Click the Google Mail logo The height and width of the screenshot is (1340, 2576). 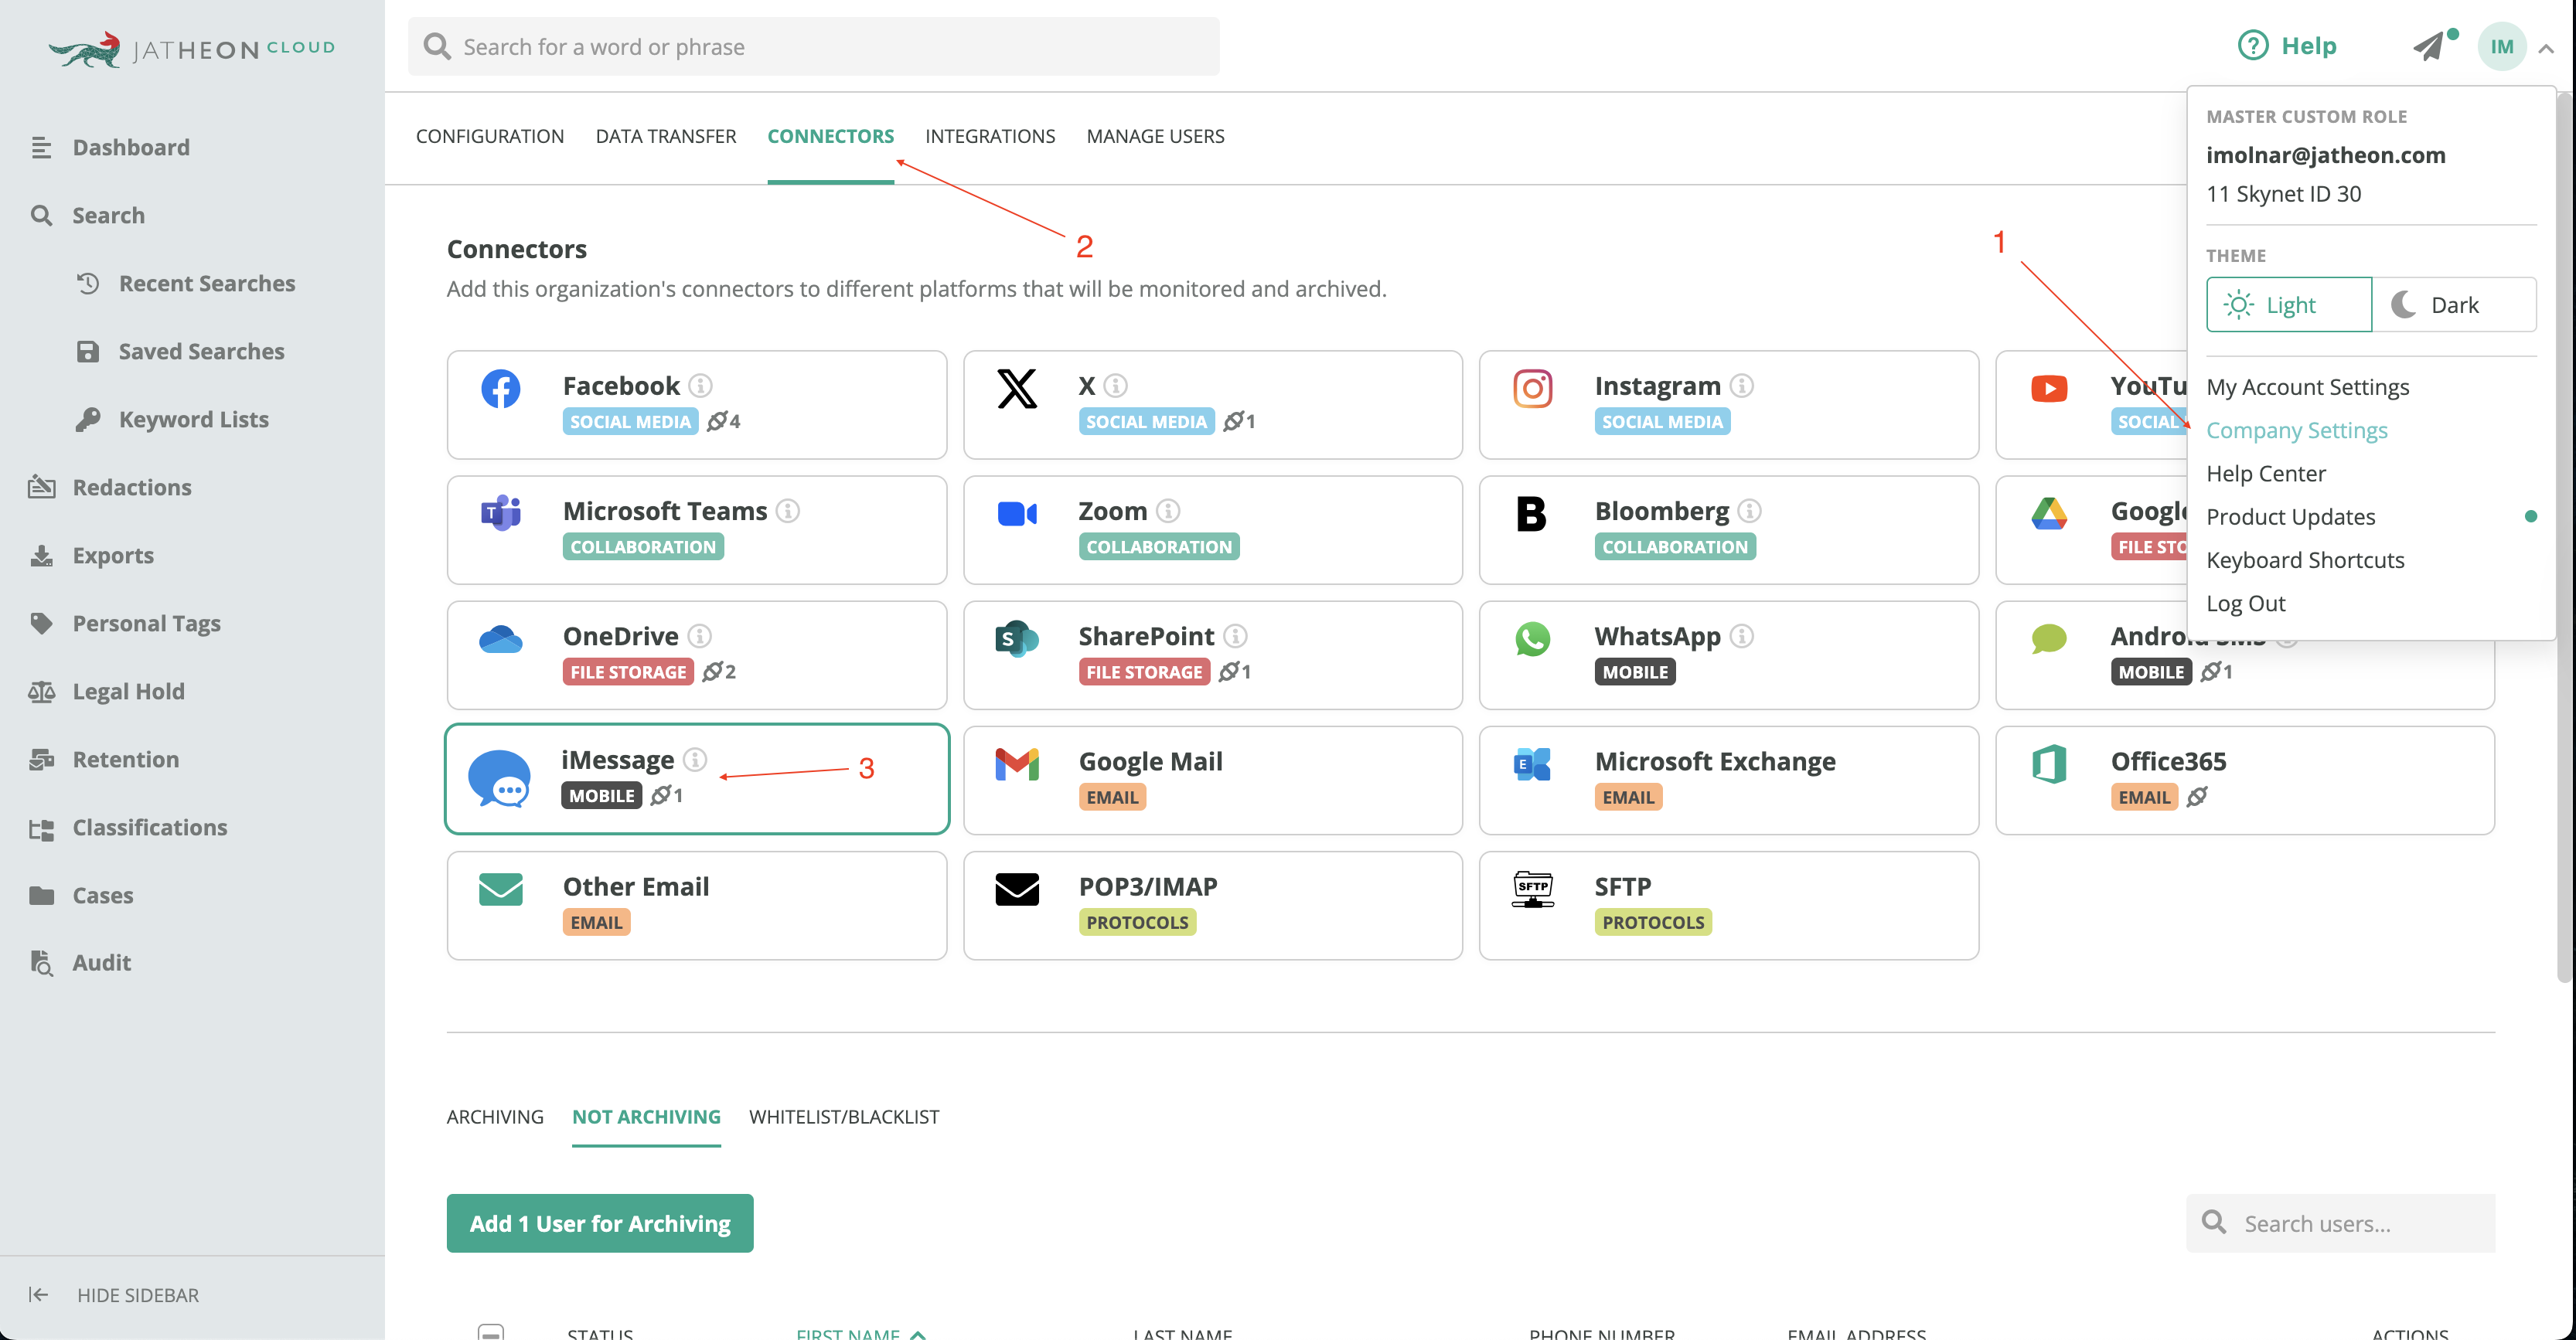point(1017,764)
